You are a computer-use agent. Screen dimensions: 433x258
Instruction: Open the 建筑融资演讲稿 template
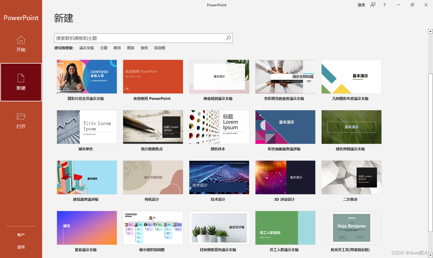[x=87, y=177]
